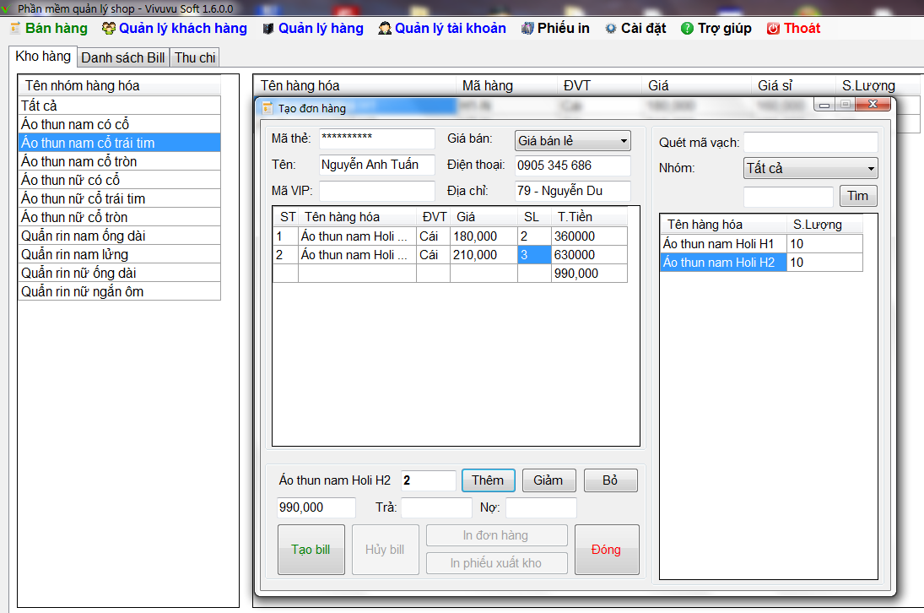
Task: Open the Quản lý khách hàng menu
Action: click(x=182, y=29)
